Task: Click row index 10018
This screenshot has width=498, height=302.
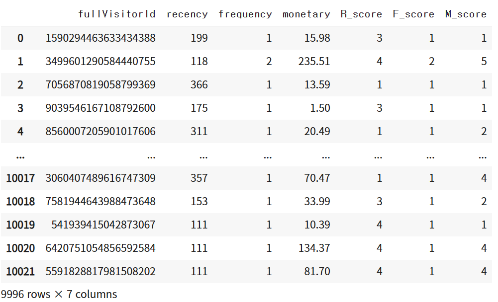Action: (x=20, y=202)
